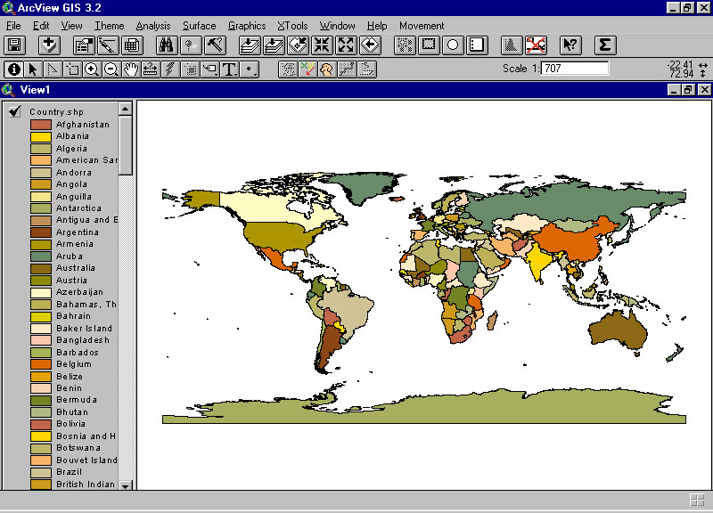Screen dimensions: 713x513
Task: Click the legend scrollbar up arrow
Action: point(125,109)
